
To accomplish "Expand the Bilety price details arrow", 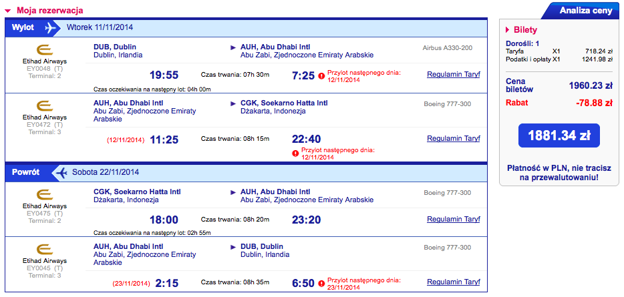I will point(507,30).
